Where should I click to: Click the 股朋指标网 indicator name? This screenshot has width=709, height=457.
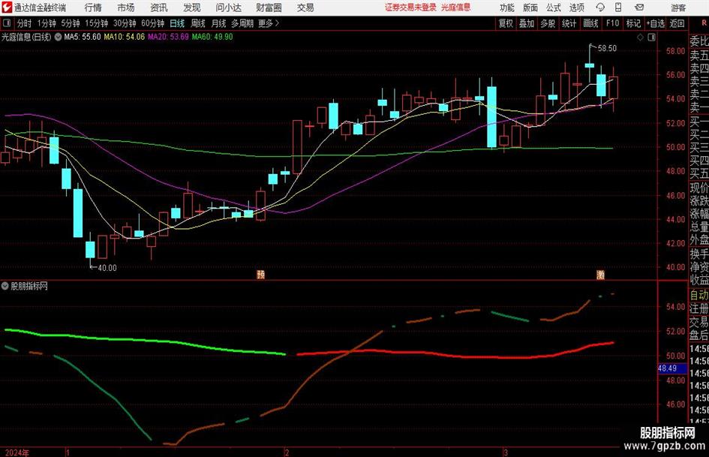pos(29,286)
